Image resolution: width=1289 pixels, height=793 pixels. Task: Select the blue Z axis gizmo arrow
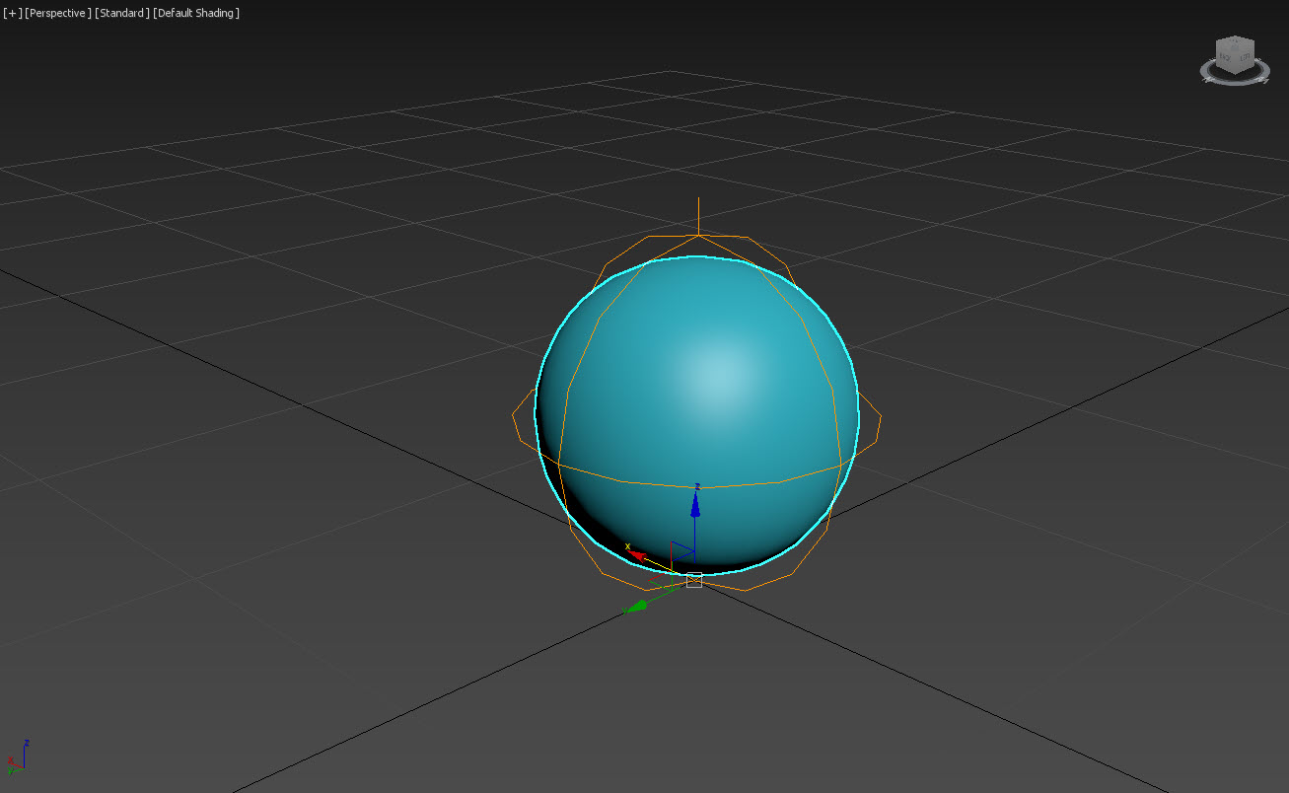695,505
